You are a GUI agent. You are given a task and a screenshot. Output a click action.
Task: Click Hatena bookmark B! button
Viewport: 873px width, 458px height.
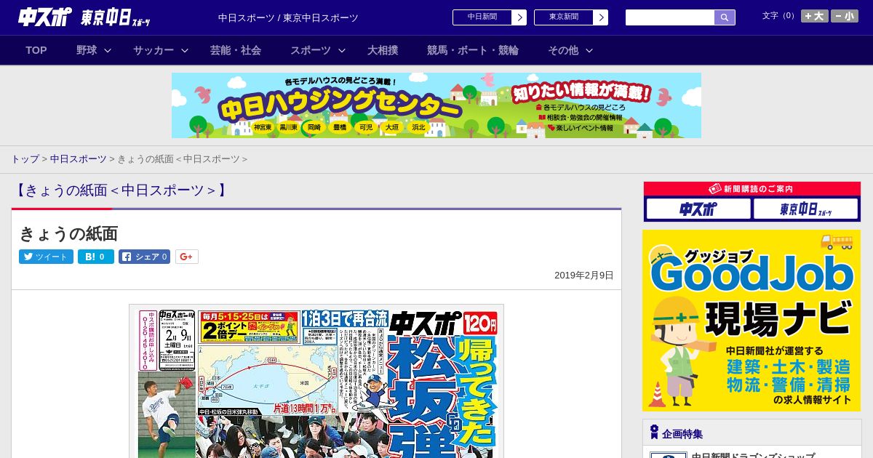(96, 257)
